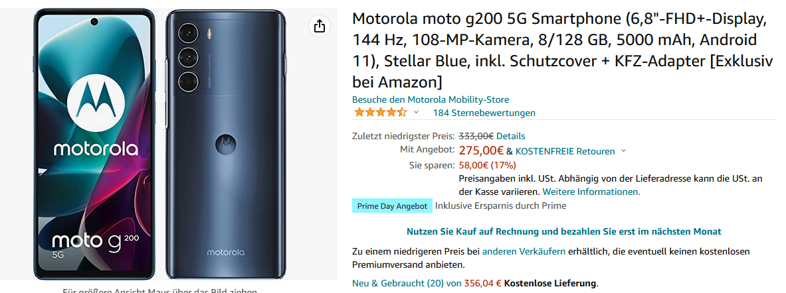Click the Prime Day Angebot badge
Image resolution: width=786 pixels, height=293 pixels.
392,206
